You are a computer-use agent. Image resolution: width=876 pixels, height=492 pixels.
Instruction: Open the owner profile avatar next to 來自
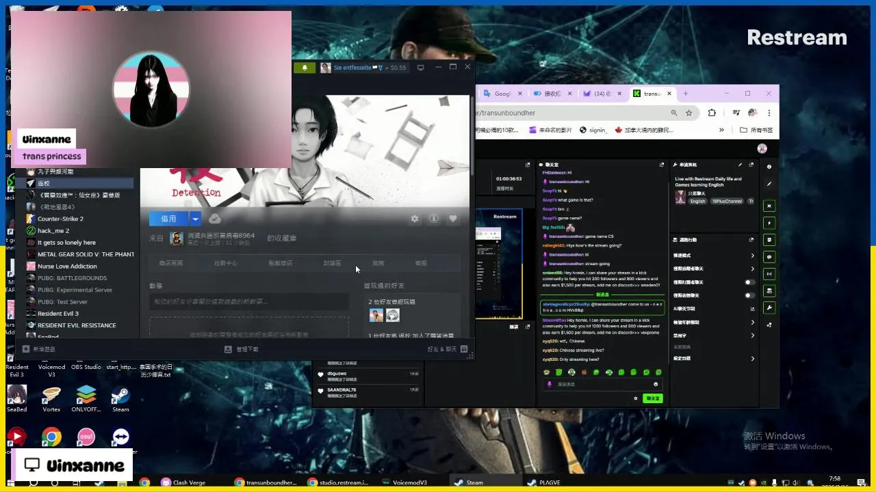pyautogui.click(x=176, y=238)
